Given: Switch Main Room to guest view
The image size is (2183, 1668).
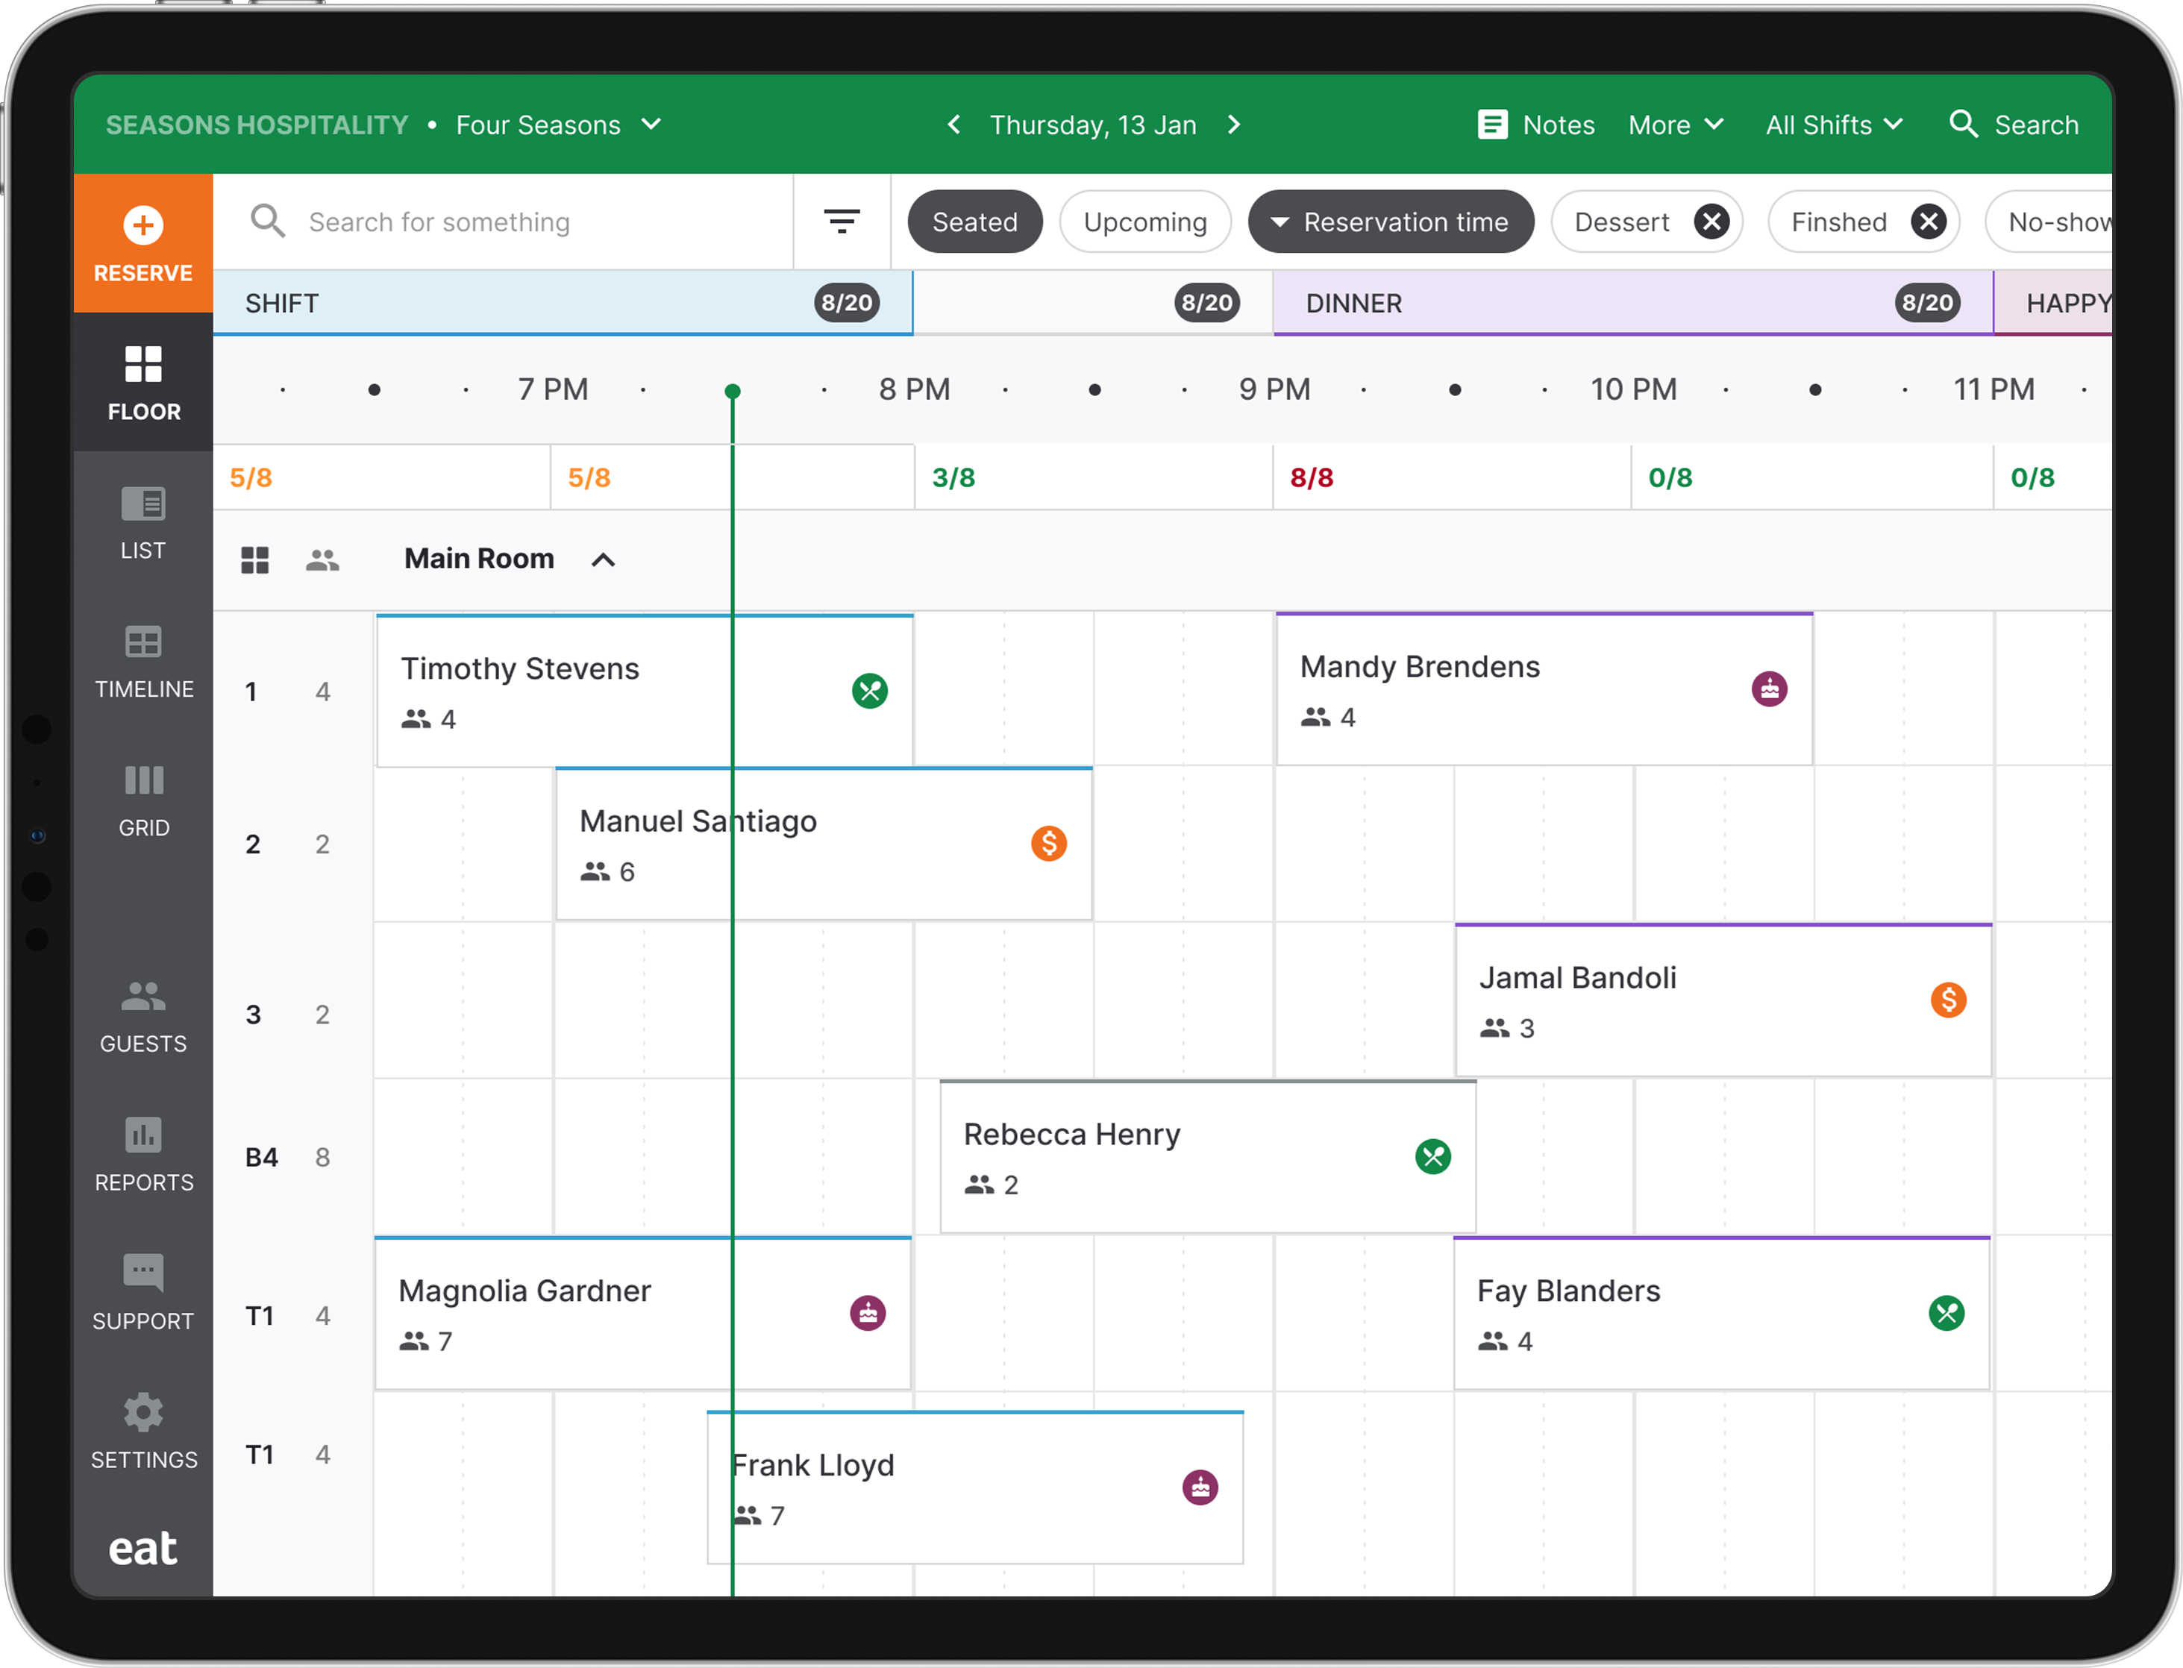Looking at the screenshot, I should 322,559.
